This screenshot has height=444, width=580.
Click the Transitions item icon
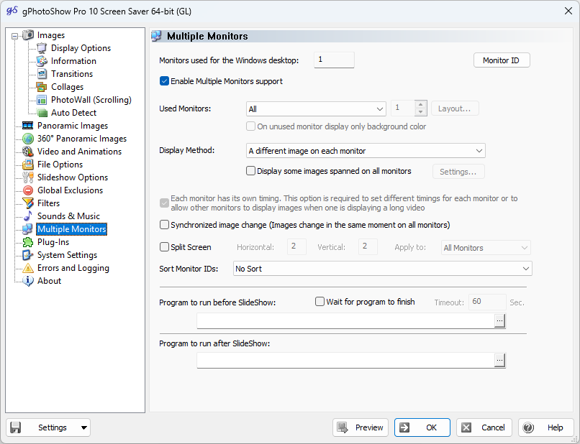42,73
